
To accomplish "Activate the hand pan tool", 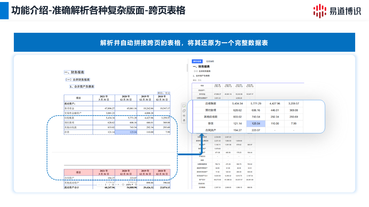I will [x=184, y=120].
